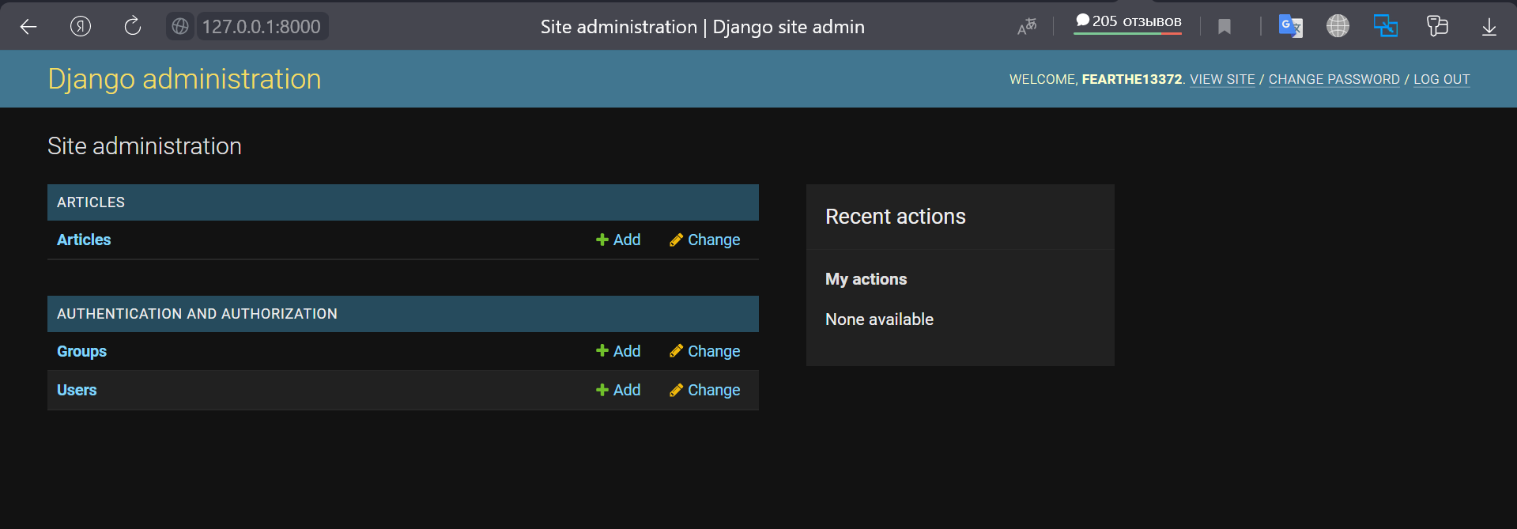
Task: Click the None available text
Action: pos(879,319)
